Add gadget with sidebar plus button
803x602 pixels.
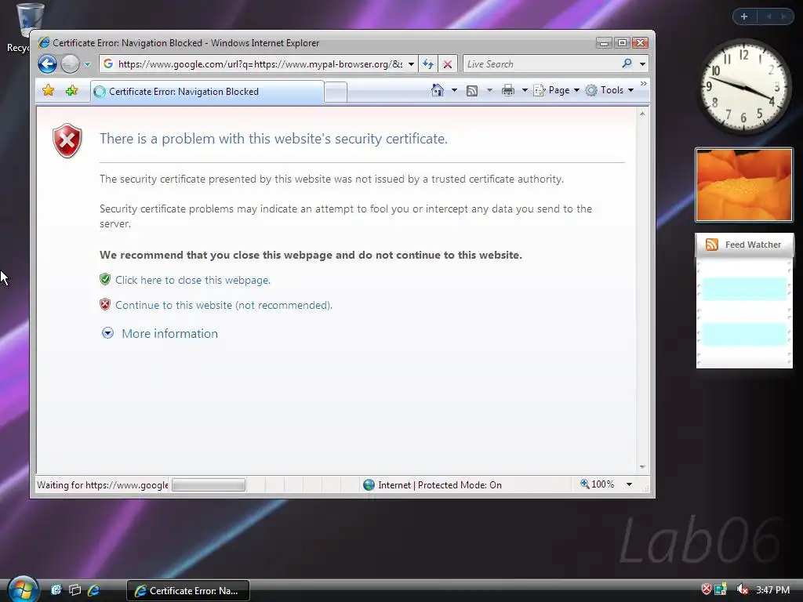pyautogui.click(x=744, y=16)
